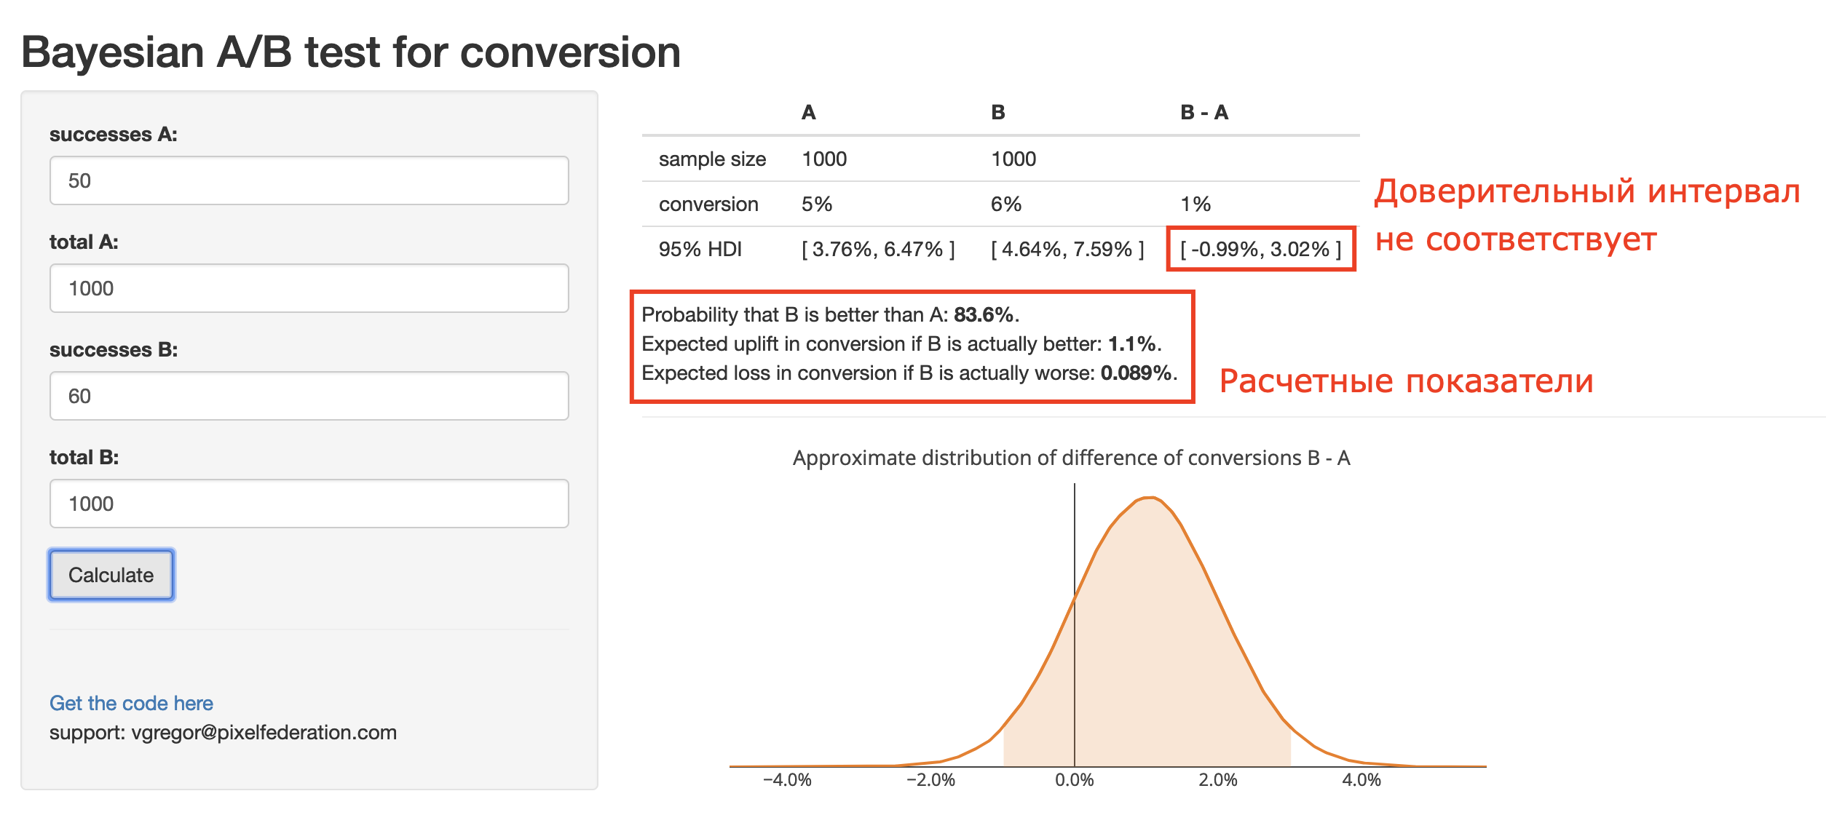Click the support email address text
This screenshot has height=815, width=1826.
(264, 732)
